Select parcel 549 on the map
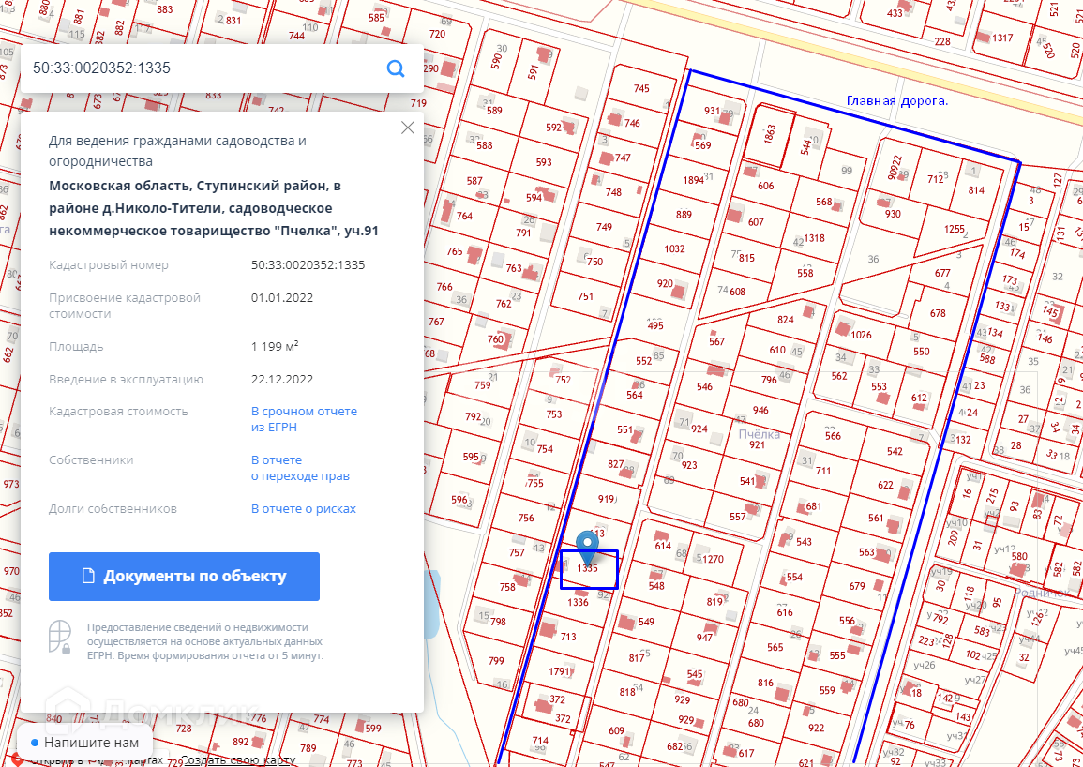 coord(646,622)
